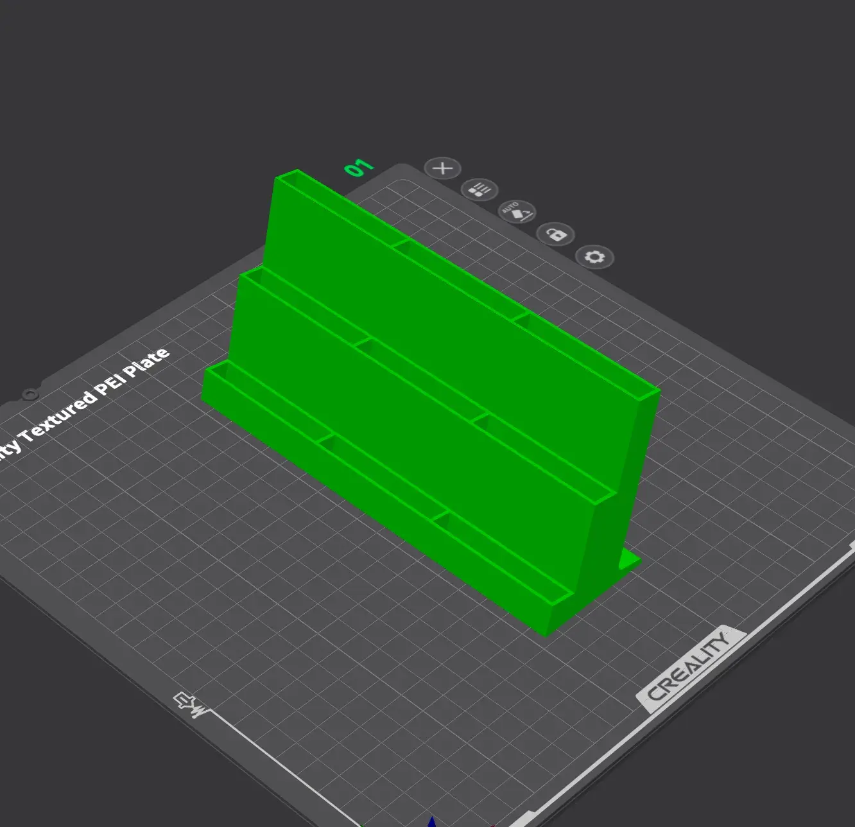Auto-orient objects on the plate
Viewport: 855px width, 827px height.
tap(517, 211)
